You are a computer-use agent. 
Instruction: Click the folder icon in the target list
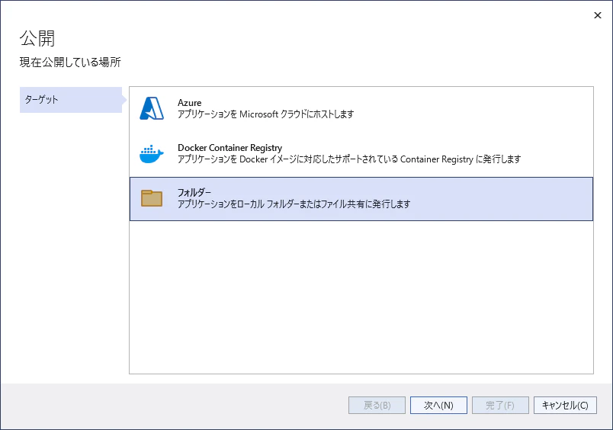[x=152, y=198]
